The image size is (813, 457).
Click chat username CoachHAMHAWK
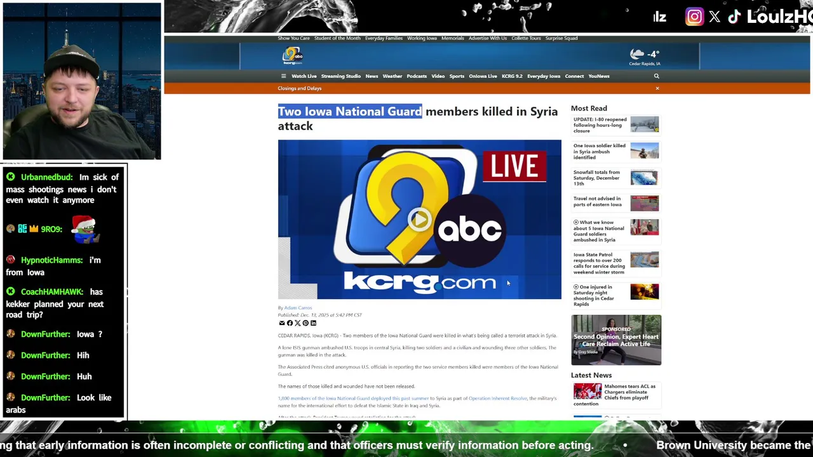52,291
